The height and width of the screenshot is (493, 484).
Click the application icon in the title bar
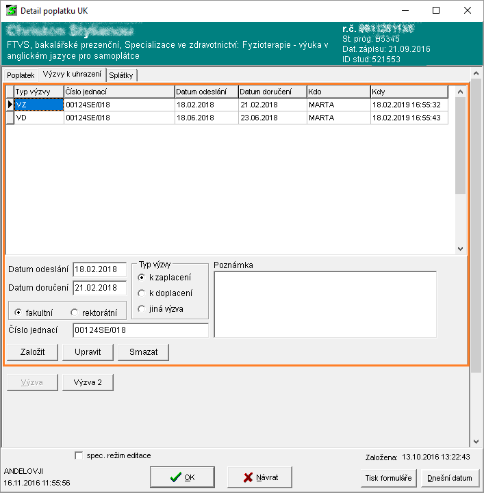pos(11,11)
